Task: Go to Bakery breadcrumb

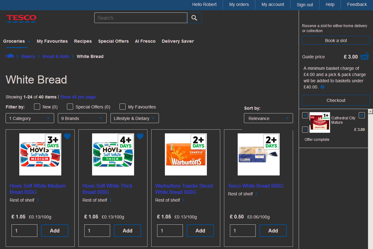Action: [28, 56]
